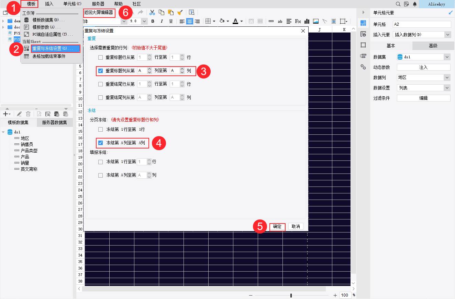Open the cell attributes panel icon
This screenshot has height=299, width=455.
pos(363,34)
